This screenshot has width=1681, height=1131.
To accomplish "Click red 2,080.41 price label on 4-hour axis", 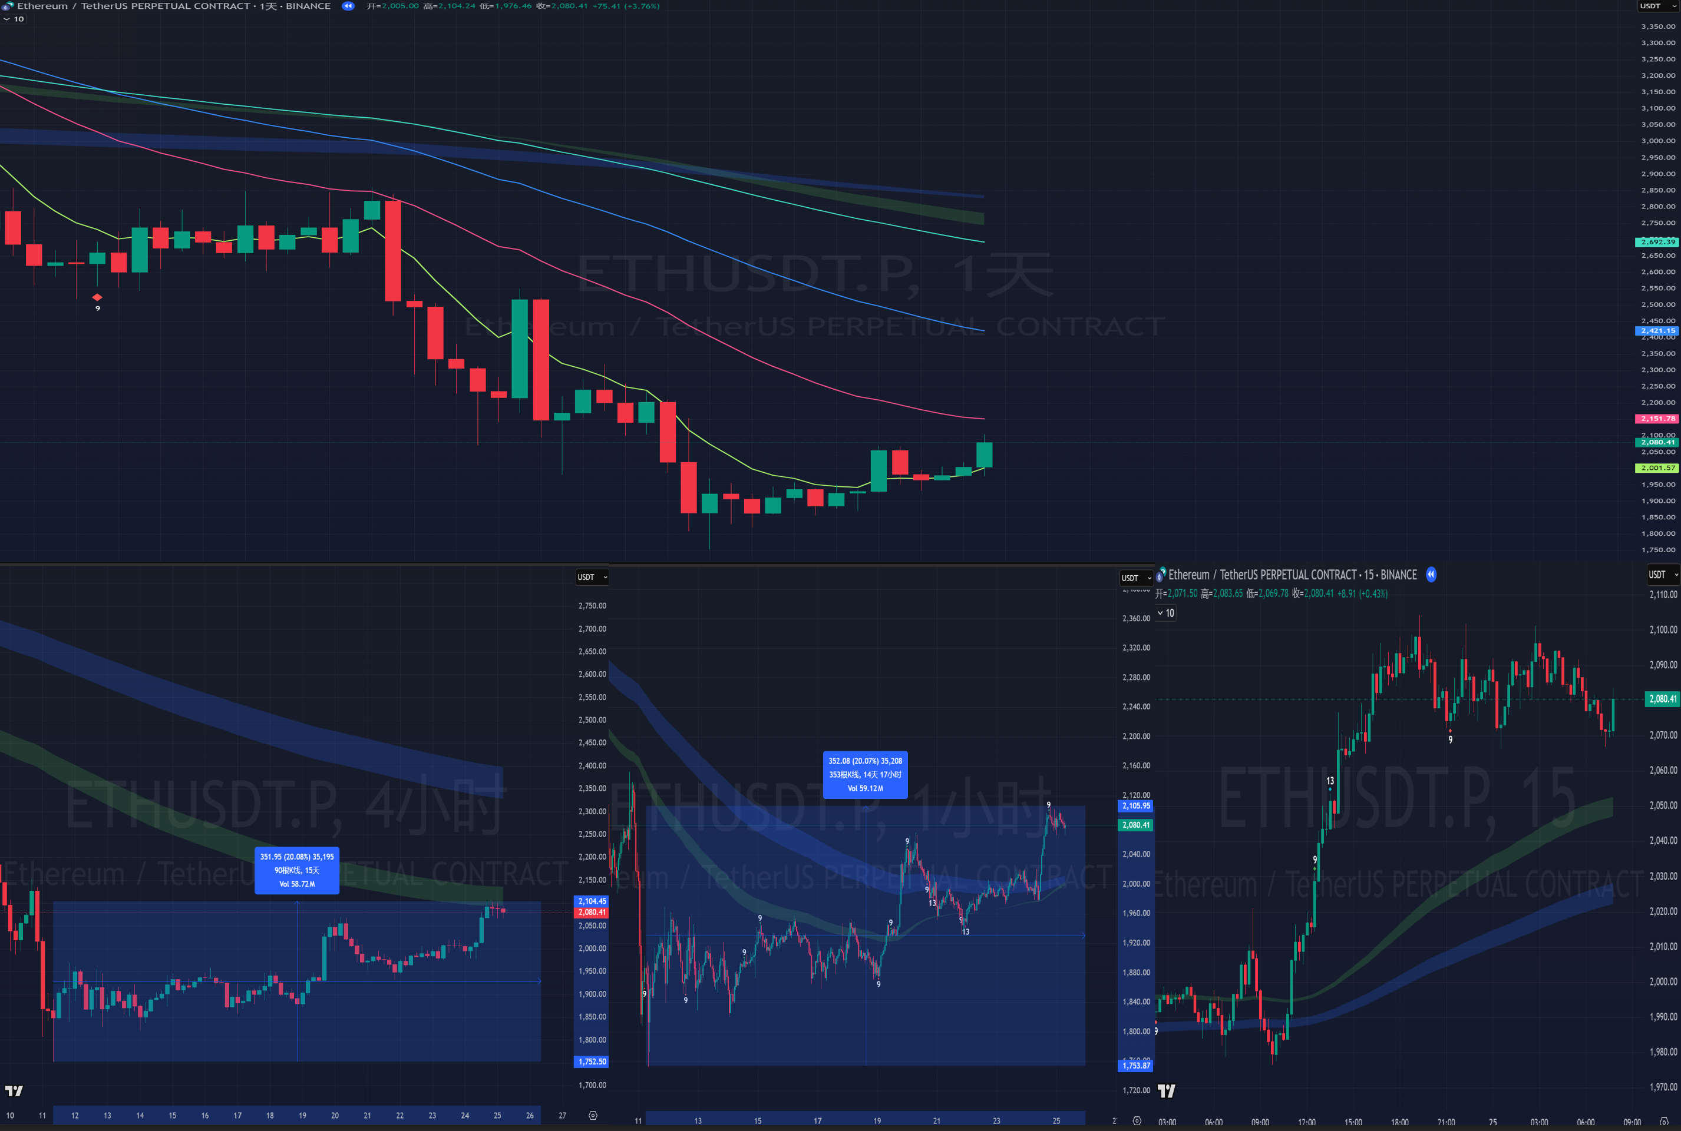I will 592,913.
